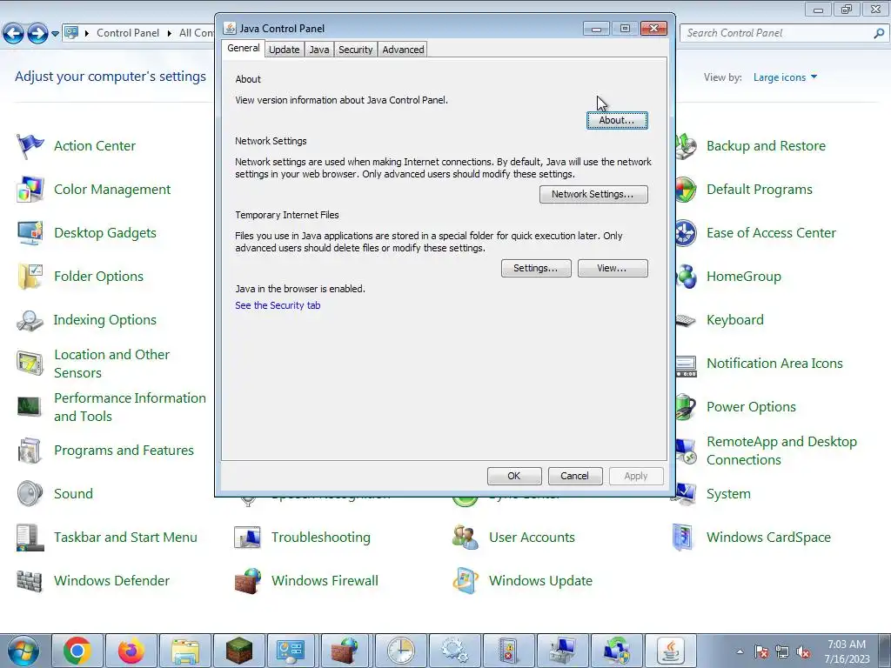
Task: Click the Desktop Gadgets icon
Action: (x=30, y=233)
